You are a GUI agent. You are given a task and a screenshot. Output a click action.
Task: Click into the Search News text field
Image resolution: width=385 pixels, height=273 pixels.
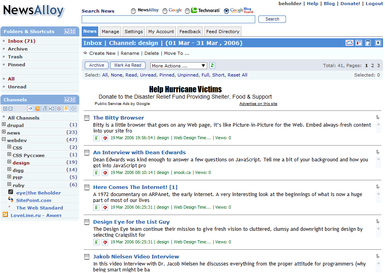(168, 19)
